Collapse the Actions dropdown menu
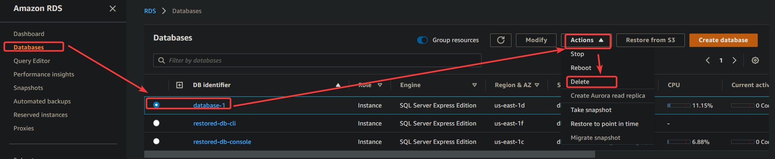Image resolution: width=775 pixels, height=159 pixels. (x=587, y=40)
